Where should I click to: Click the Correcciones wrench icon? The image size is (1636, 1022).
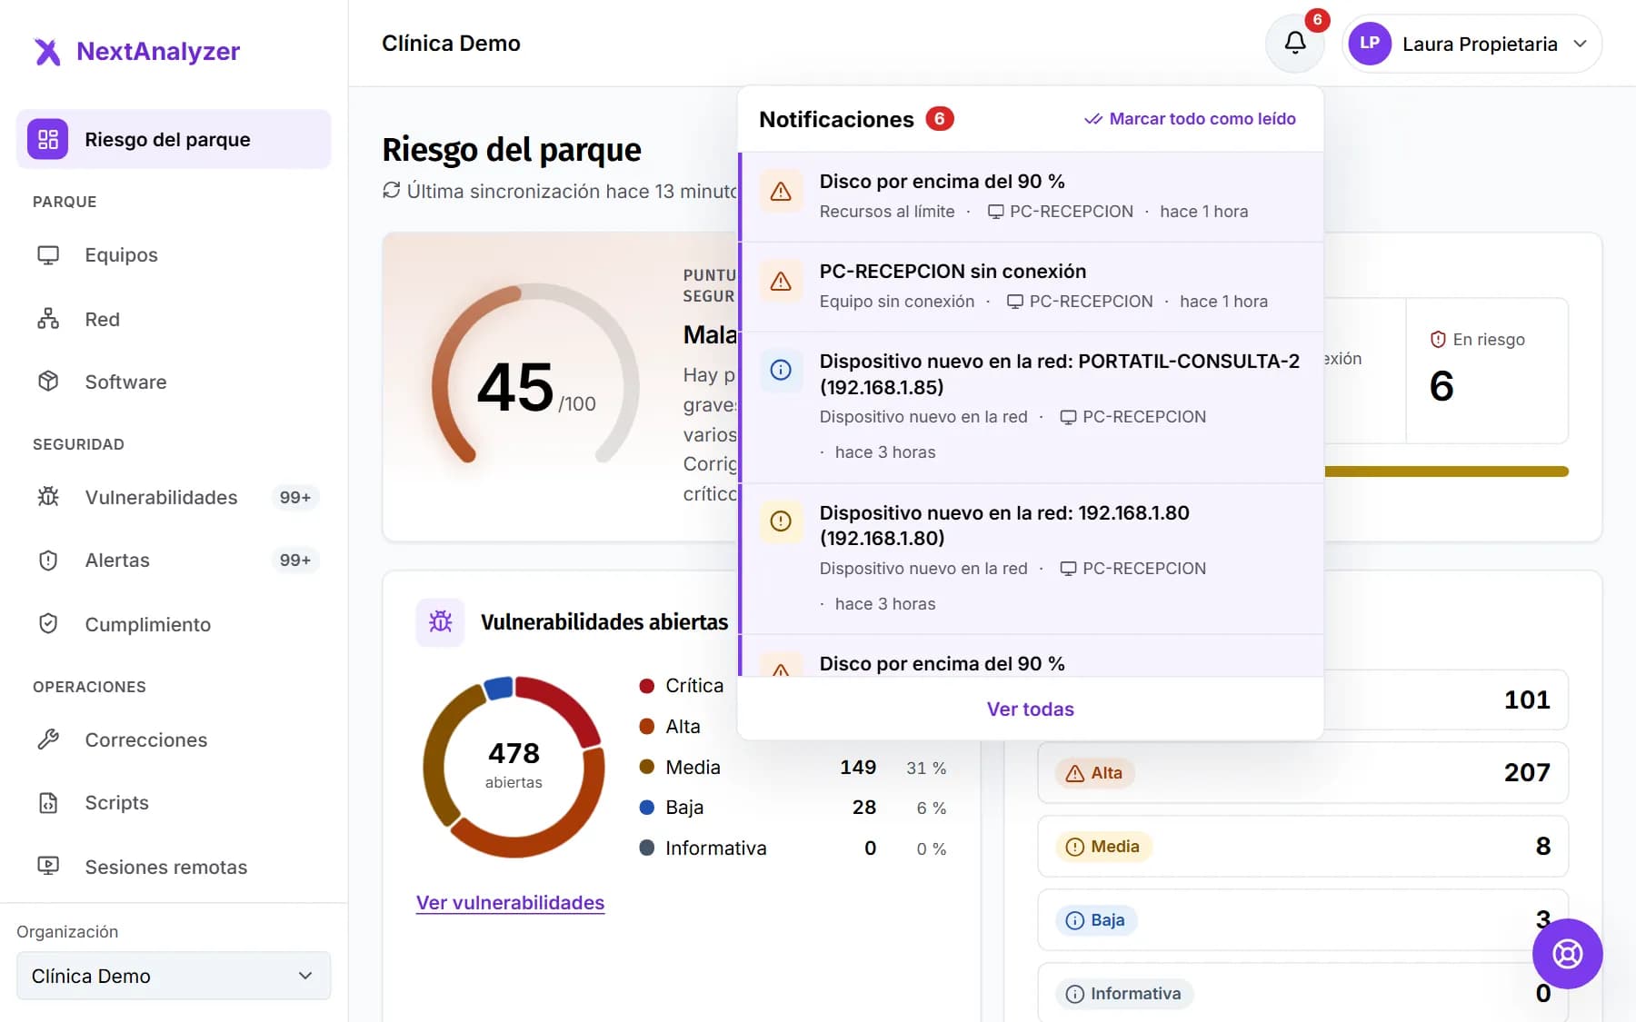(x=48, y=739)
